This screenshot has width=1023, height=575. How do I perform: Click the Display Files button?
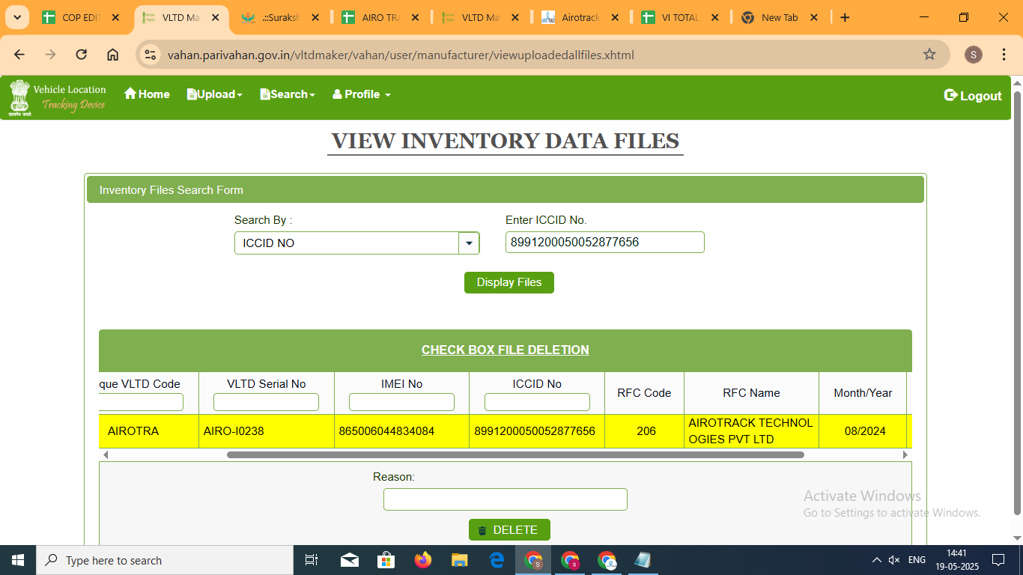pyautogui.click(x=509, y=282)
